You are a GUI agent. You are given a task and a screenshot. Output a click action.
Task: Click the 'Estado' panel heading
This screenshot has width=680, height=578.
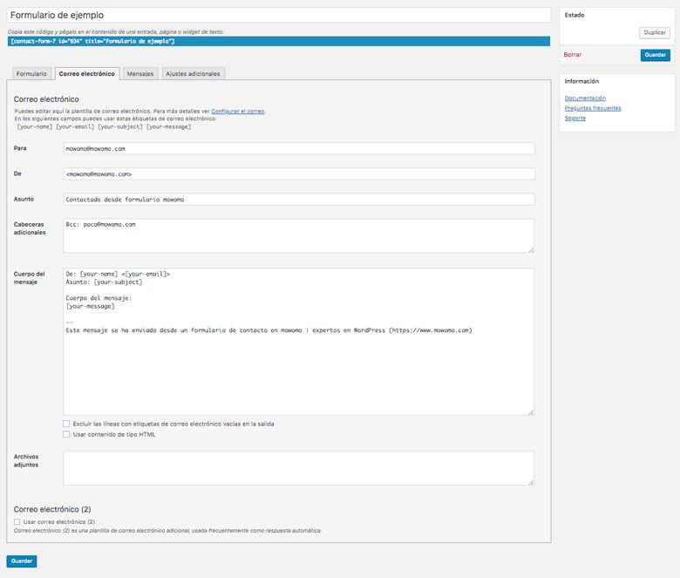coord(575,15)
